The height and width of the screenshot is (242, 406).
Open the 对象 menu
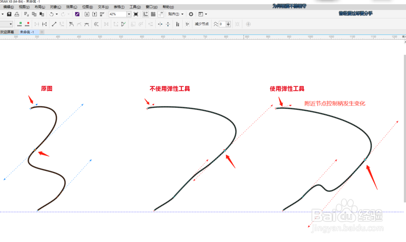coord(56,7)
